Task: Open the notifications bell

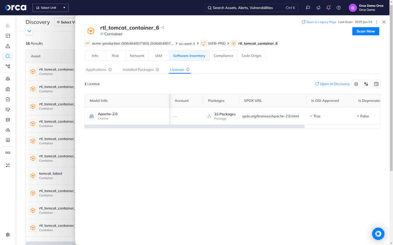Action: tap(328, 8)
